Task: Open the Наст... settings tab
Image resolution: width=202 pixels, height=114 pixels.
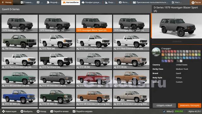Action: [177, 2]
